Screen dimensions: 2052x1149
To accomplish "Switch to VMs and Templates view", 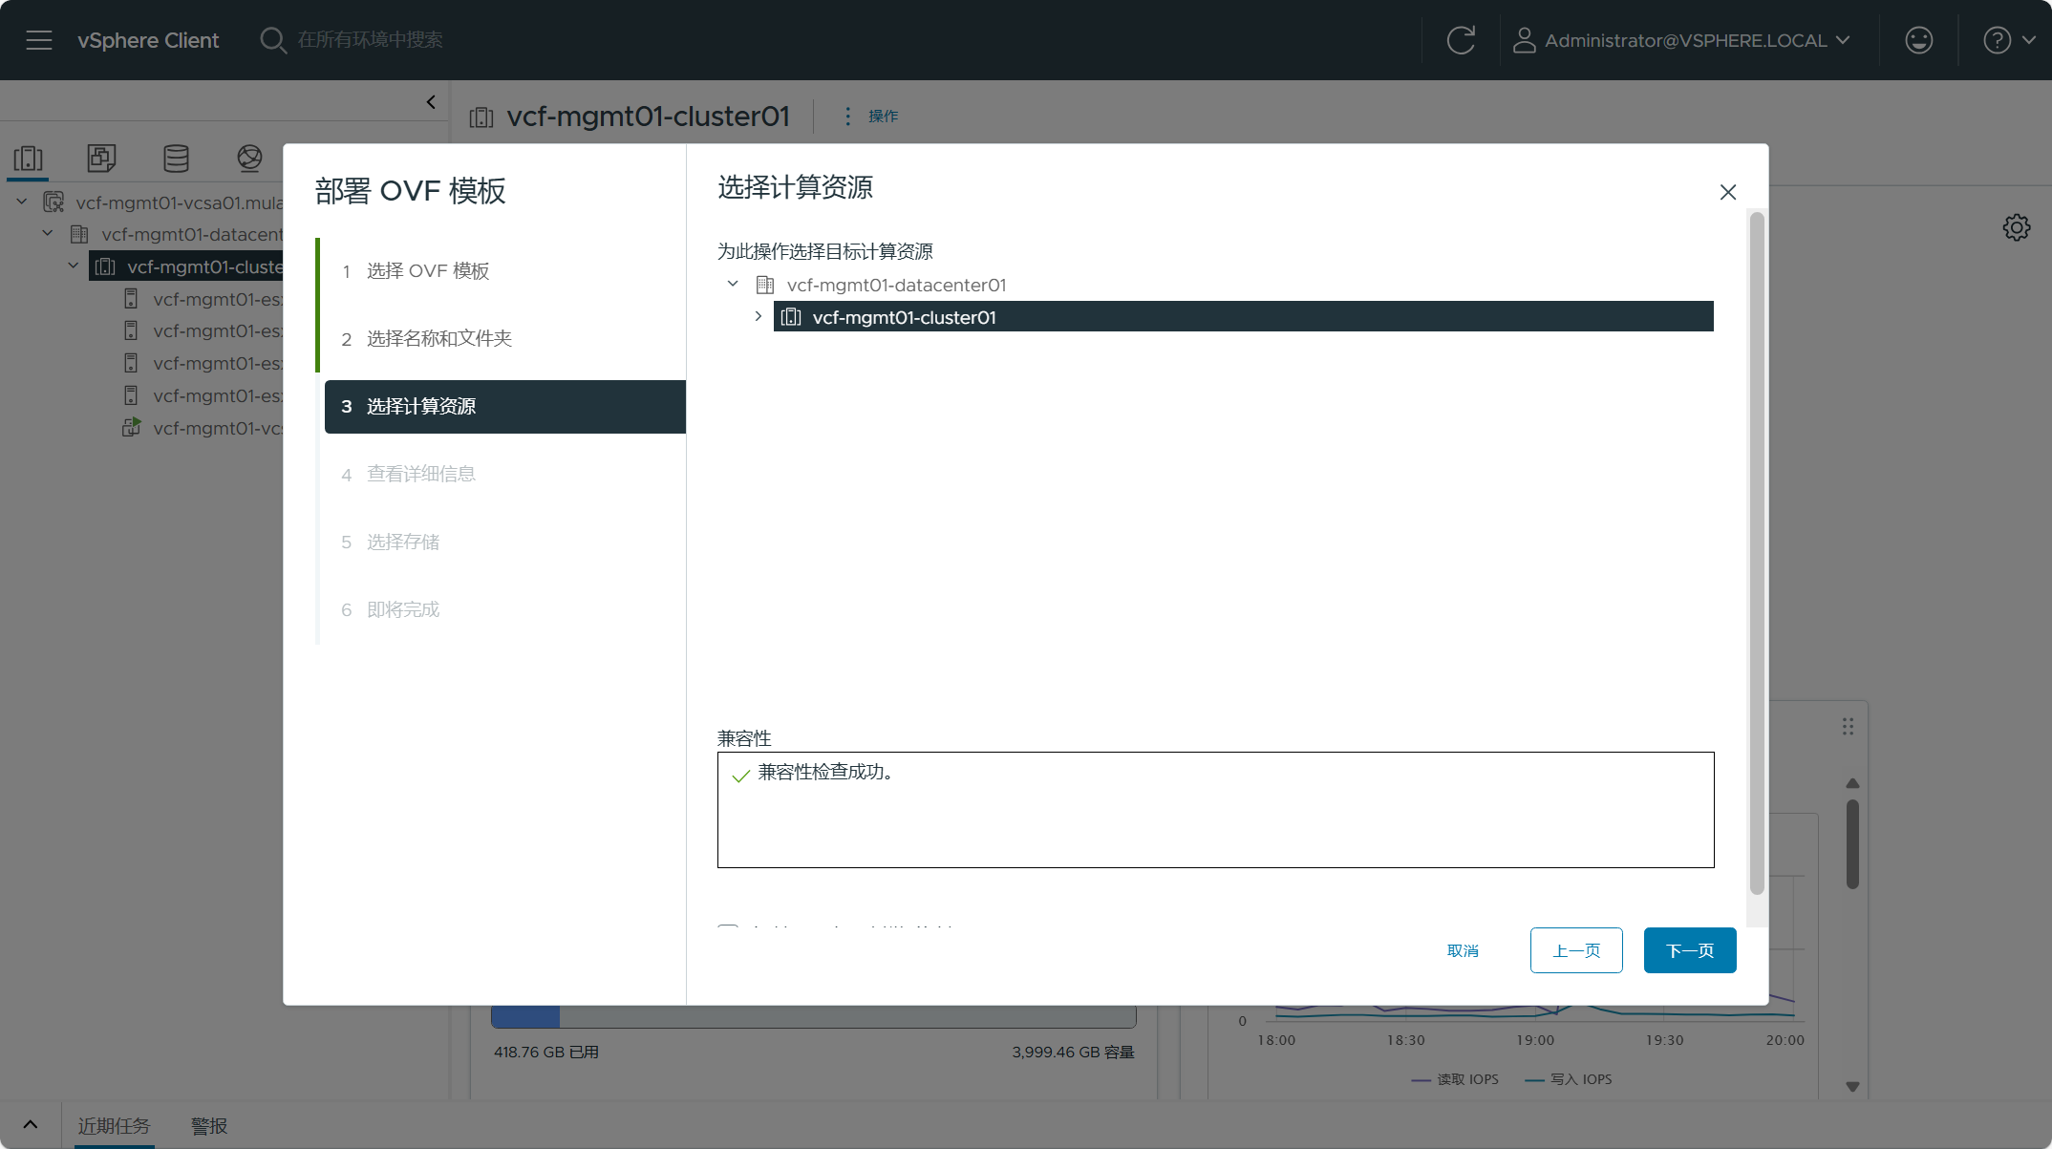I will (101, 158).
